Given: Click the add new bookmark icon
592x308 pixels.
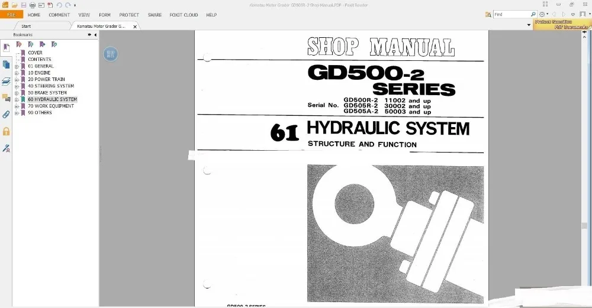Looking at the screenshot, I should pyautogui.click(x=31, y=44).
